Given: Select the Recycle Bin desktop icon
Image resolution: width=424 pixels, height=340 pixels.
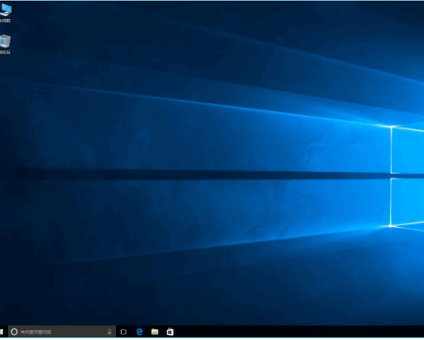Looking at the screenshot, I should [5, 44].
